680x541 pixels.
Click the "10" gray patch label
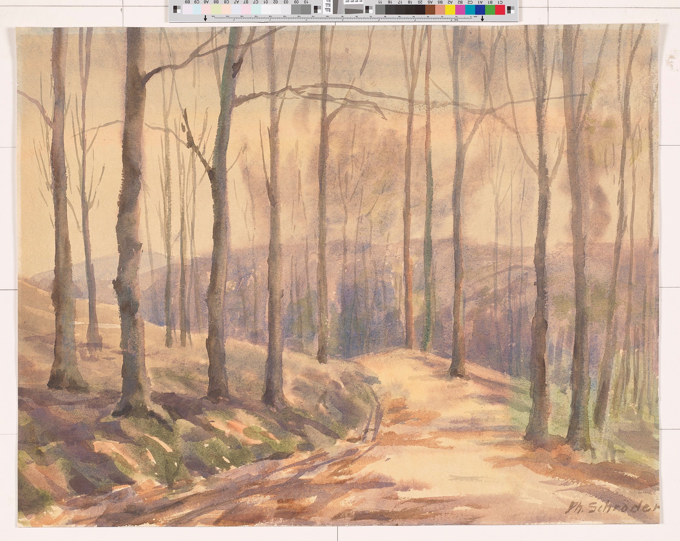[306, 2]
